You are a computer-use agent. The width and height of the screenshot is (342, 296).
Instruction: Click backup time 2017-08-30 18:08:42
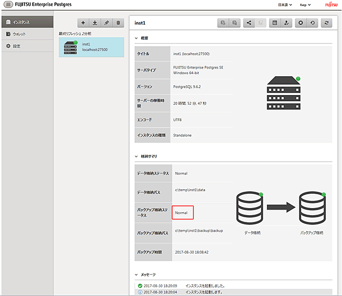(x=191, y=252)
